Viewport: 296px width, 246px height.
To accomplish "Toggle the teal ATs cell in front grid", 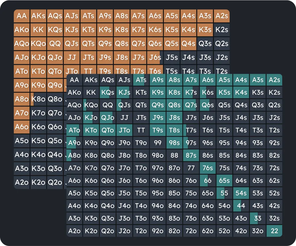I will [x=141, y=80].
